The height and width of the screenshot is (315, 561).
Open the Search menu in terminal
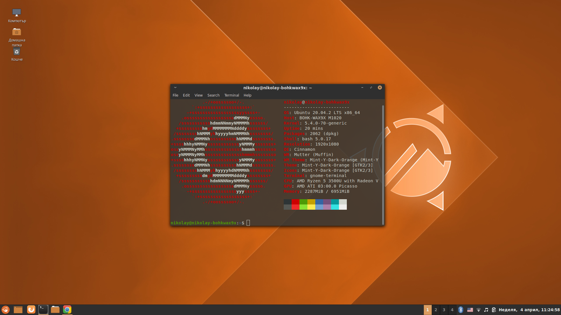pyautogui.click(x=213, y=95)
